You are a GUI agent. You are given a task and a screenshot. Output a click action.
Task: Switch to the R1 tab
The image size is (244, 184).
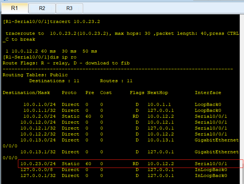15,8
